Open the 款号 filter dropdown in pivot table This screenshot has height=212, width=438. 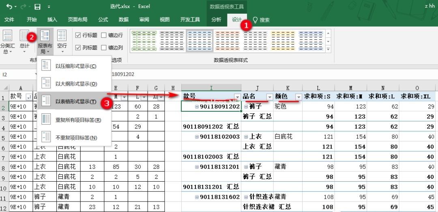237,97
